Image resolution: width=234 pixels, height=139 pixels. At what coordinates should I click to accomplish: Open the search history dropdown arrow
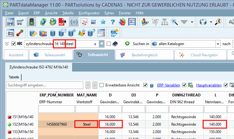[x=102, y=44]
